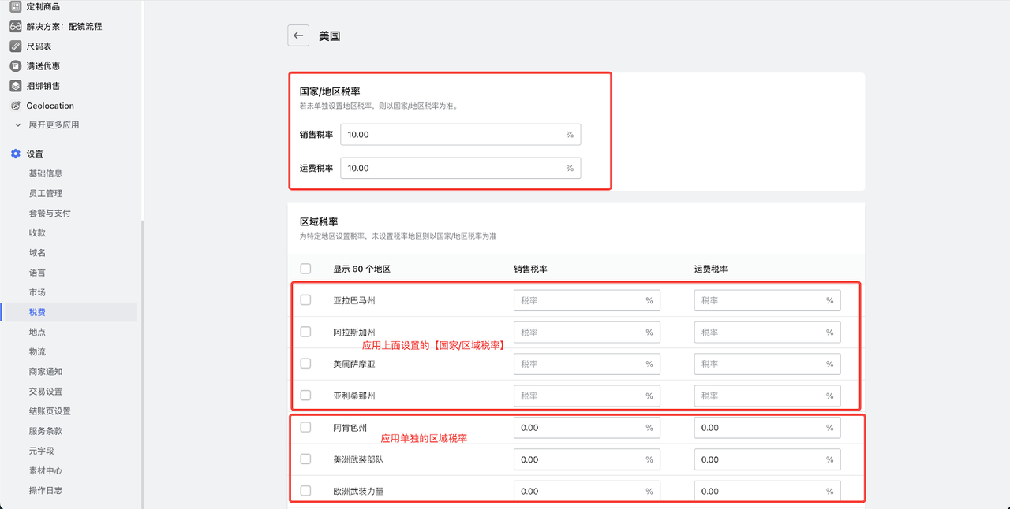Screen dimensions: 1010x509
Task: Click the 销售税率 input showing 10.00
Action: coord(460,134)
